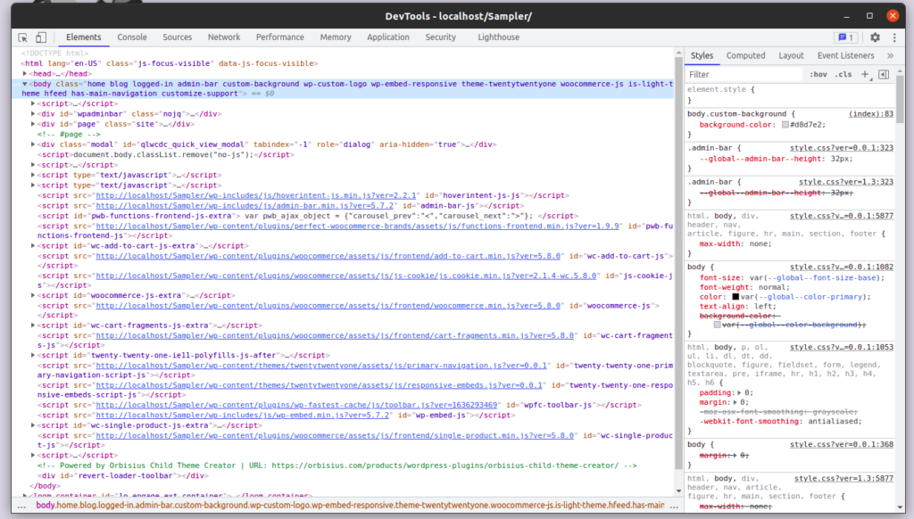Switch to the Layout pane tab
Screen dimensions: 914x519
(791, 56)
